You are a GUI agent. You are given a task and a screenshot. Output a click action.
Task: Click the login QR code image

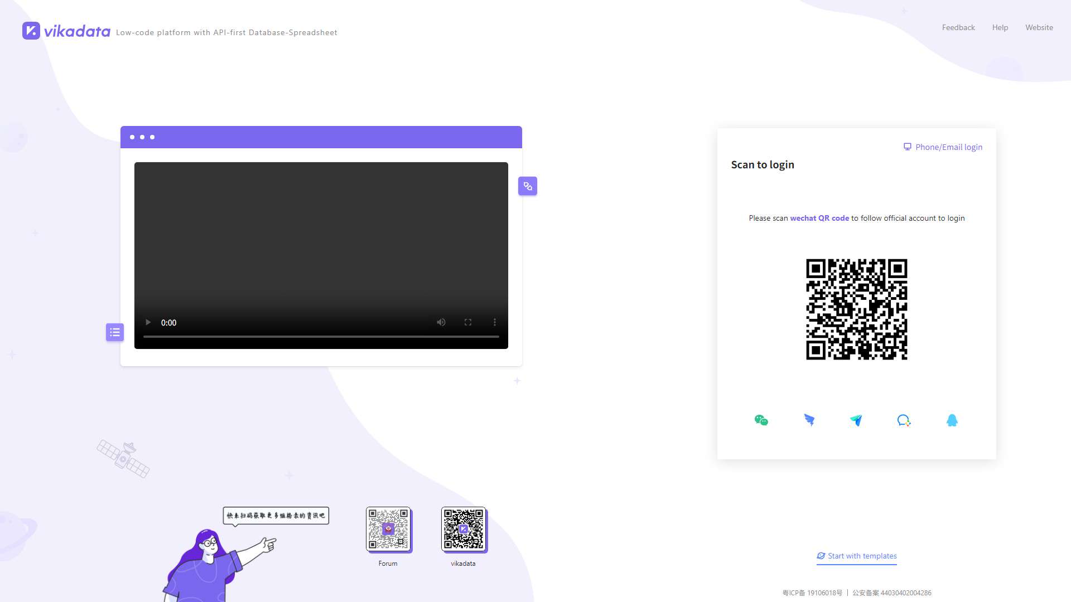(x=857, y=309)
